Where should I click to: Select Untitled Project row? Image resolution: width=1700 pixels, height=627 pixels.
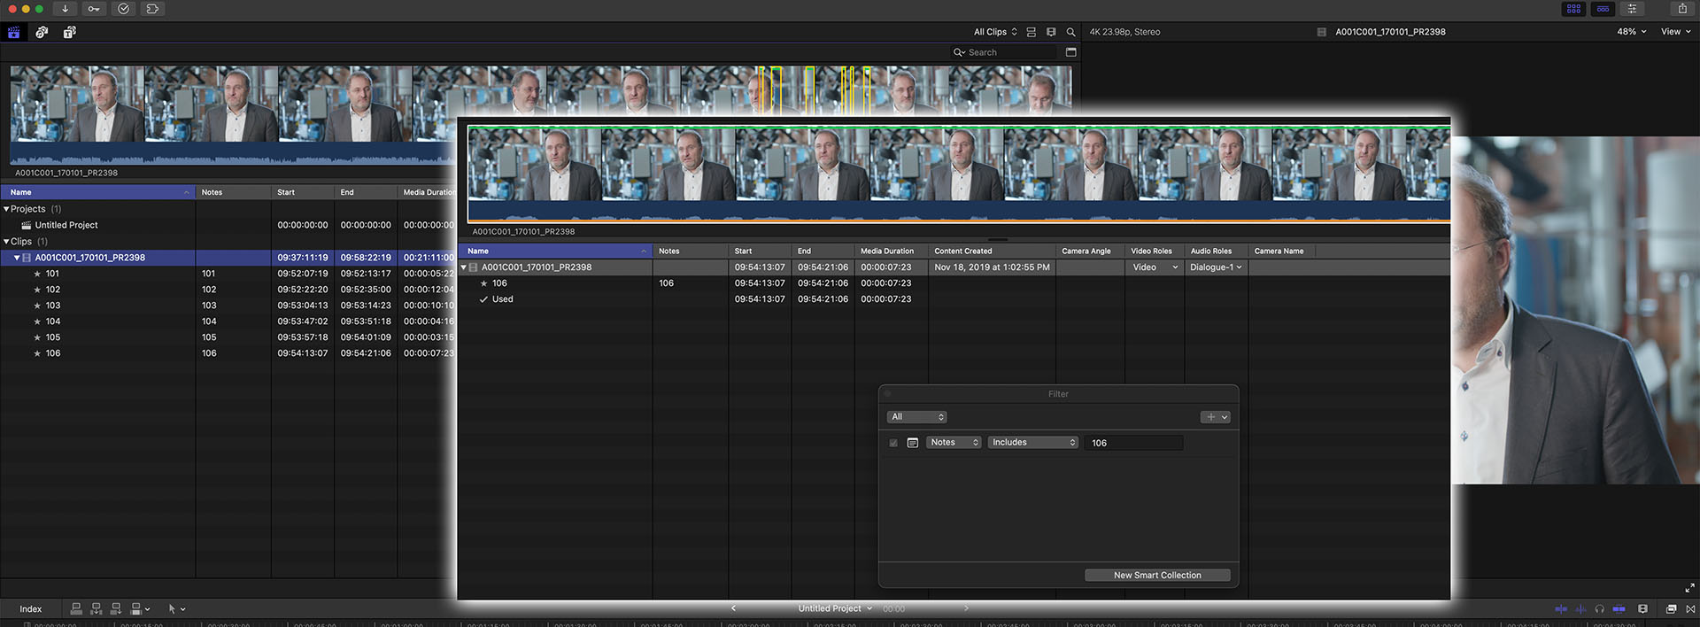228,225
